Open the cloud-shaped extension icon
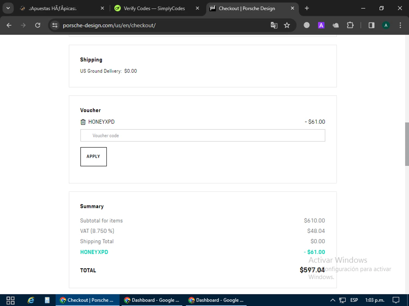Viewport: 409px width, 306px height. pos(336,25)
